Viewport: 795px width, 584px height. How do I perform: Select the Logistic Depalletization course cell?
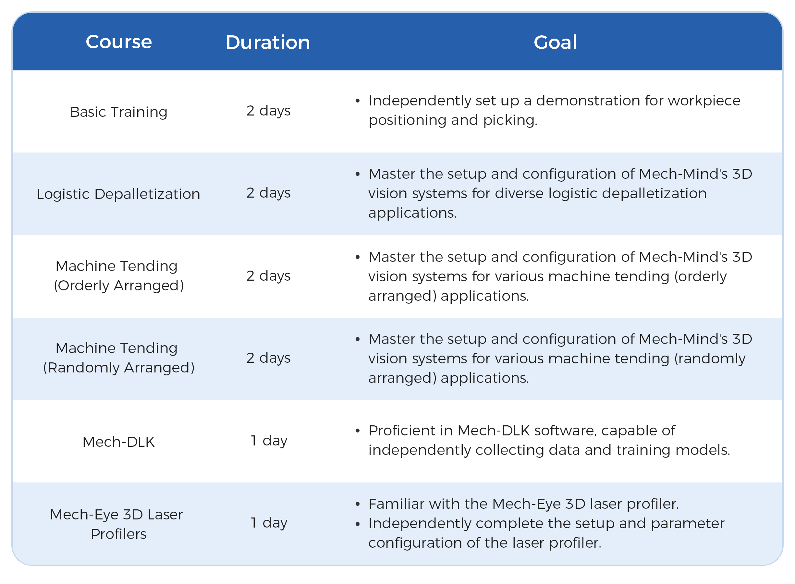[119, 194]
